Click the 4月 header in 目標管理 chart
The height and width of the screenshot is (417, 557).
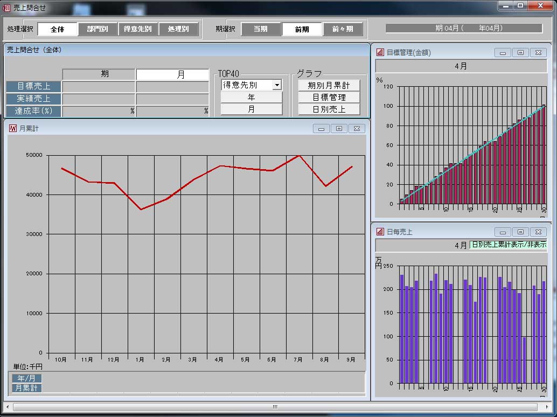pos(461,66)
